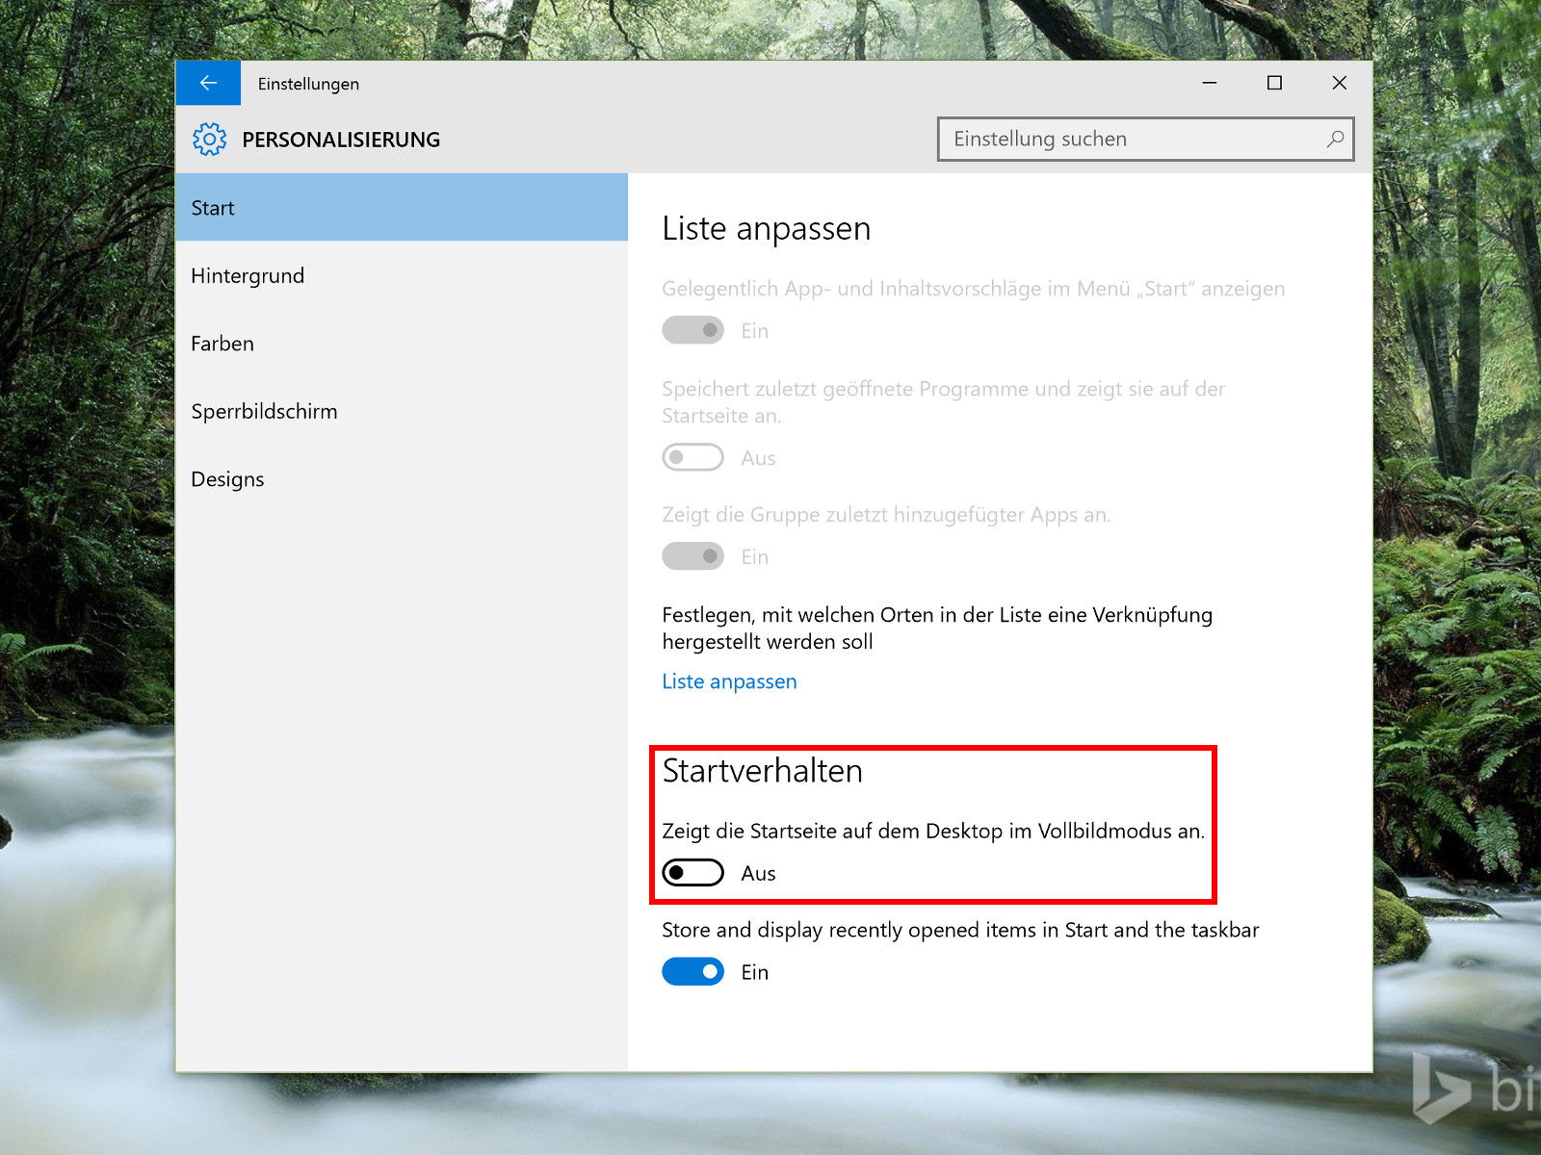Maximize the Einstellungen window
Viewport: 1541px width, 1155px height.
click(1274, 84)
